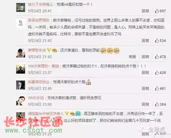171x138 pixels.
Task: Click the verified V badge beside 梦想家朱凌
Action: (x=49, y=50)
